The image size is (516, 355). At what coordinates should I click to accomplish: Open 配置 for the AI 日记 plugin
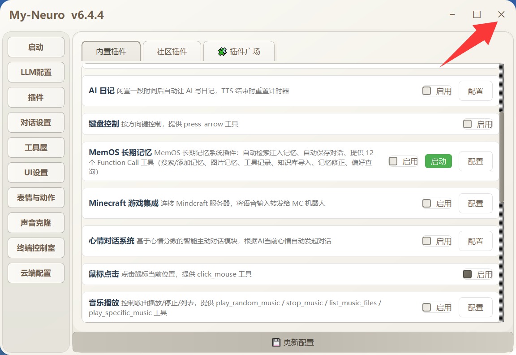click(475, 91)
